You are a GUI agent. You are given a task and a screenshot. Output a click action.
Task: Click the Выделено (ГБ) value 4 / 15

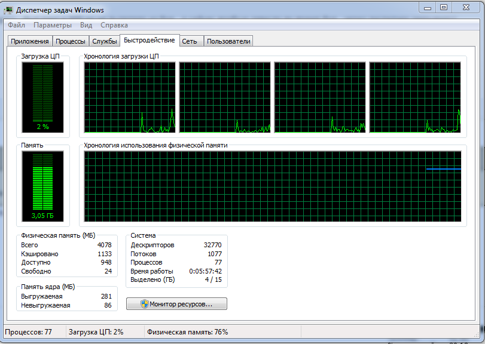point(213,279)
